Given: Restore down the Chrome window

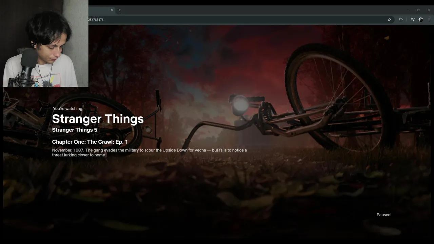Looking at the screenshot, I should pos(418,10).
